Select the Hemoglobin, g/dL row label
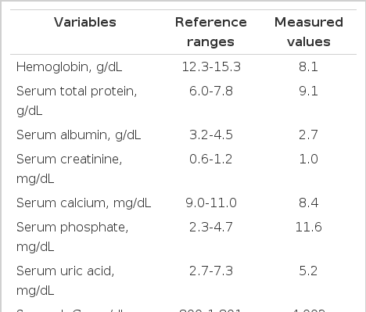This screenshot has width=366, height=312. click(x=69, y=67)
